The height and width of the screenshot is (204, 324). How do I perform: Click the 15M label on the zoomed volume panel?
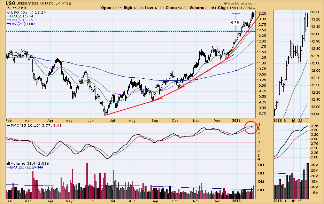(315, 182)
